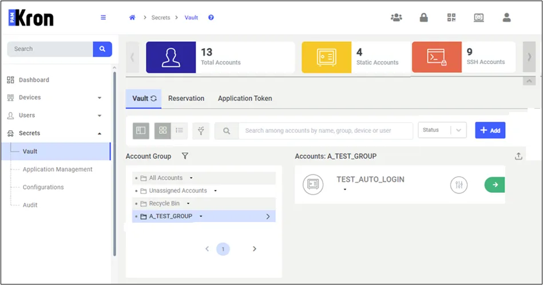The width and height of the screenshot is (543, 285).
Task: Click the Dashboard sidebar icon
Action: point(11,80)
